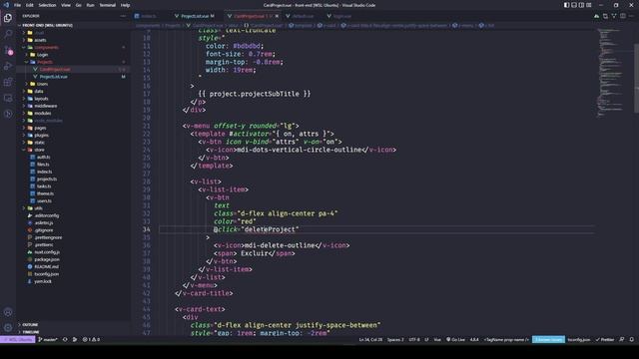
Task: Open the Remote Explorer view
Action: coord(8,98)
